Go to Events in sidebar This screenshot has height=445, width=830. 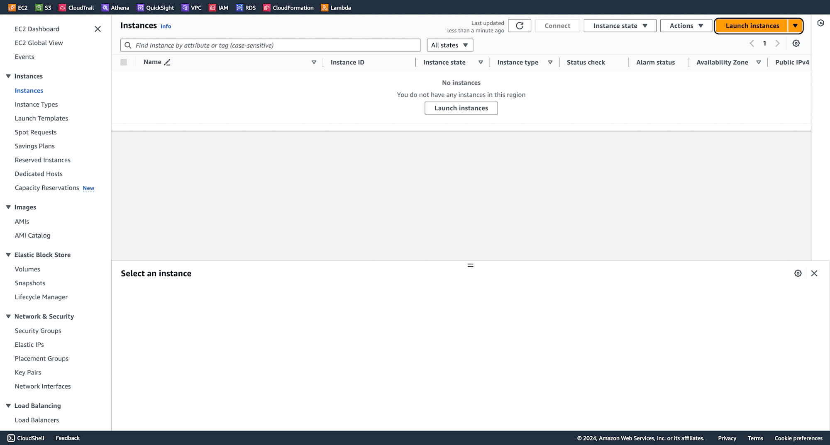(24, 57)
